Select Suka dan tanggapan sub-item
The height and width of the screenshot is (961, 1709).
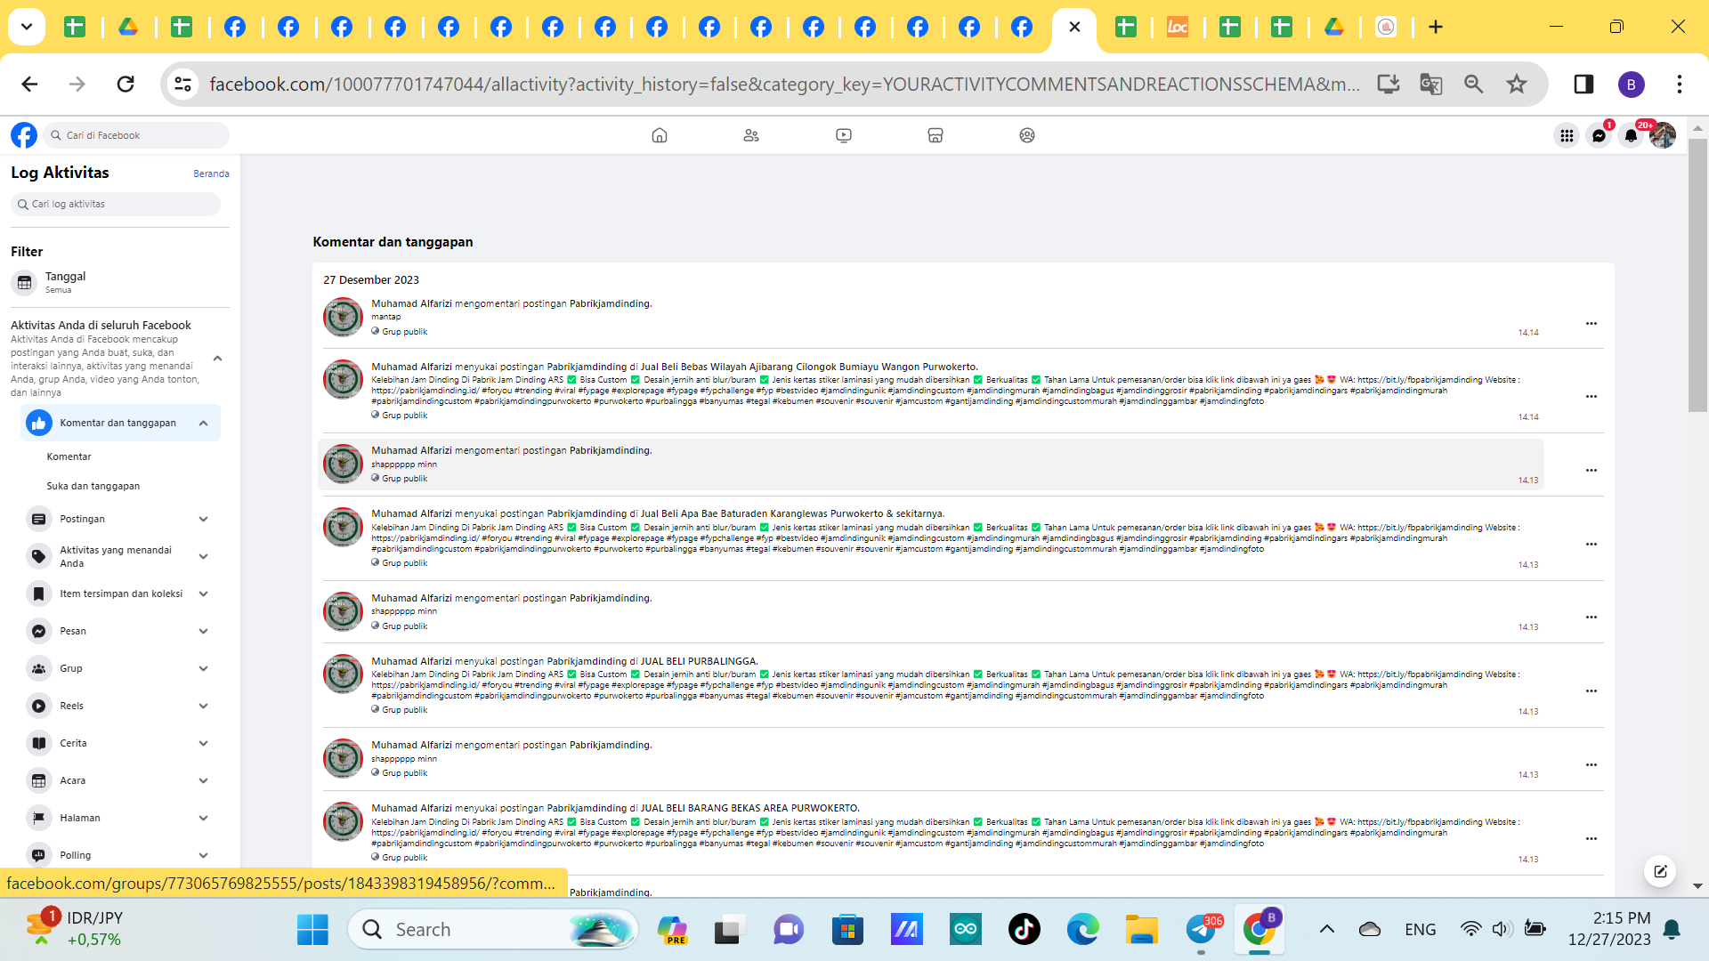tap(93, 486)
